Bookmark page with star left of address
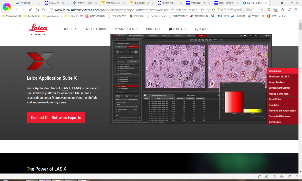Viewport: 302px width, 181px height. (44, 10)
